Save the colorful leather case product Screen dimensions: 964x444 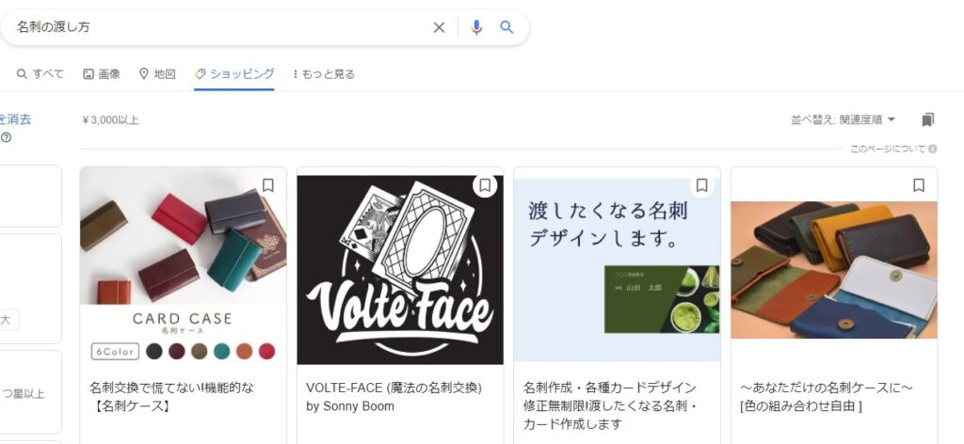click(x=919, y=185)
